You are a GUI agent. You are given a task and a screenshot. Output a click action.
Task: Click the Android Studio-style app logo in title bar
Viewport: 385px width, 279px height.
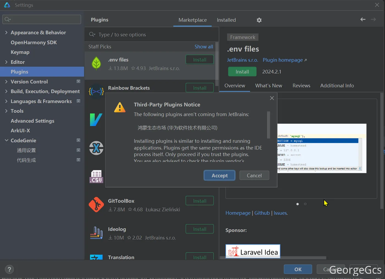point(7,5)
